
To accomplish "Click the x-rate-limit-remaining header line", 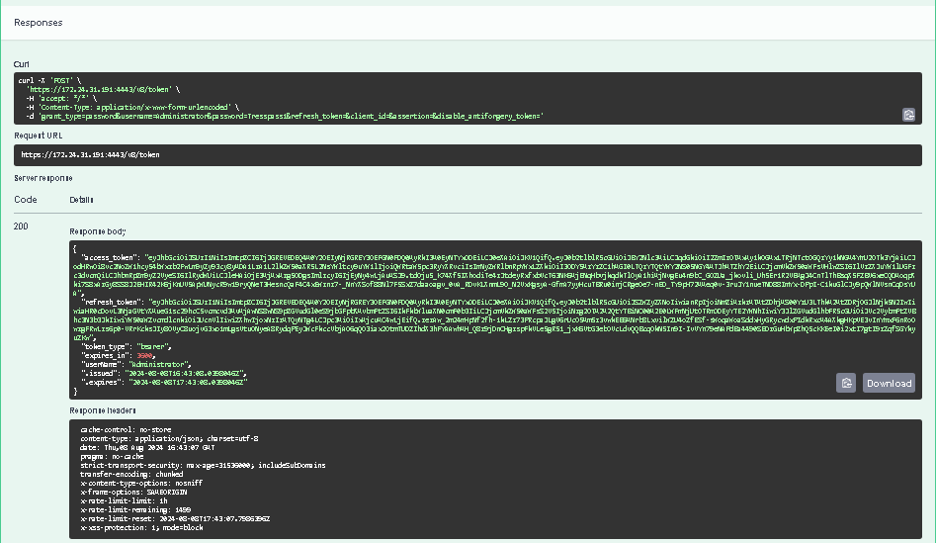I will [x=136, y=510].
